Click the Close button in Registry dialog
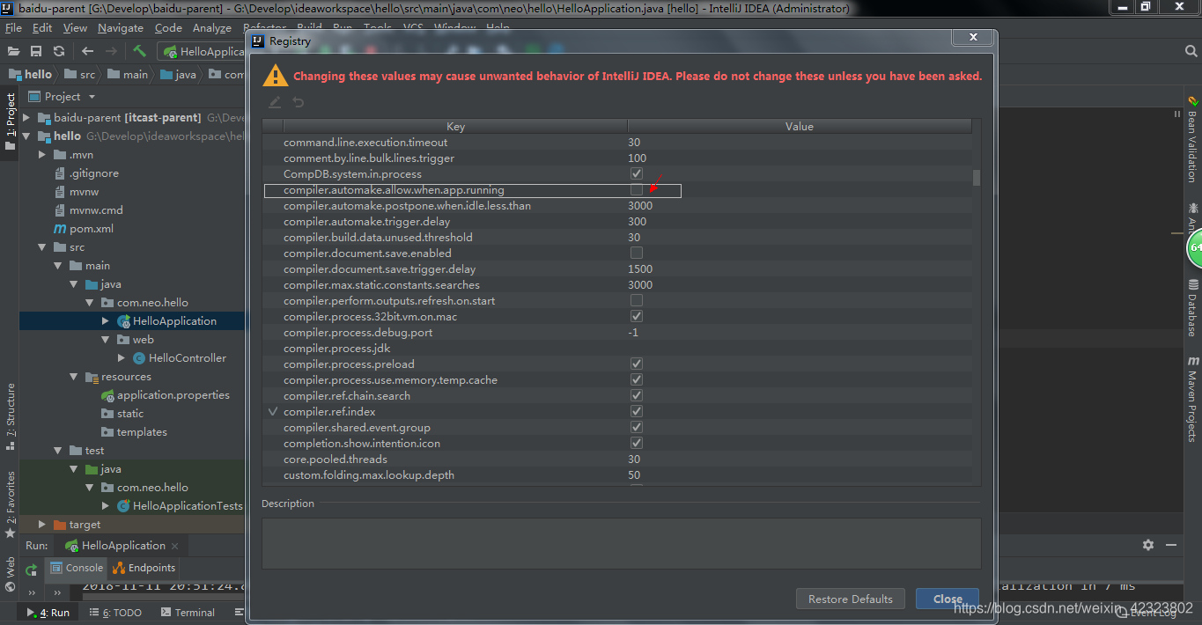Screen dimensions: 1202x625 click(x=948, y=599)
